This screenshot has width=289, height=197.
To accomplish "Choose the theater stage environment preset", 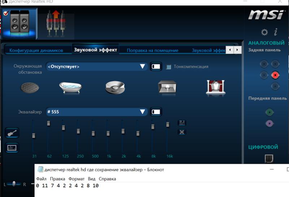I will 216,87.
